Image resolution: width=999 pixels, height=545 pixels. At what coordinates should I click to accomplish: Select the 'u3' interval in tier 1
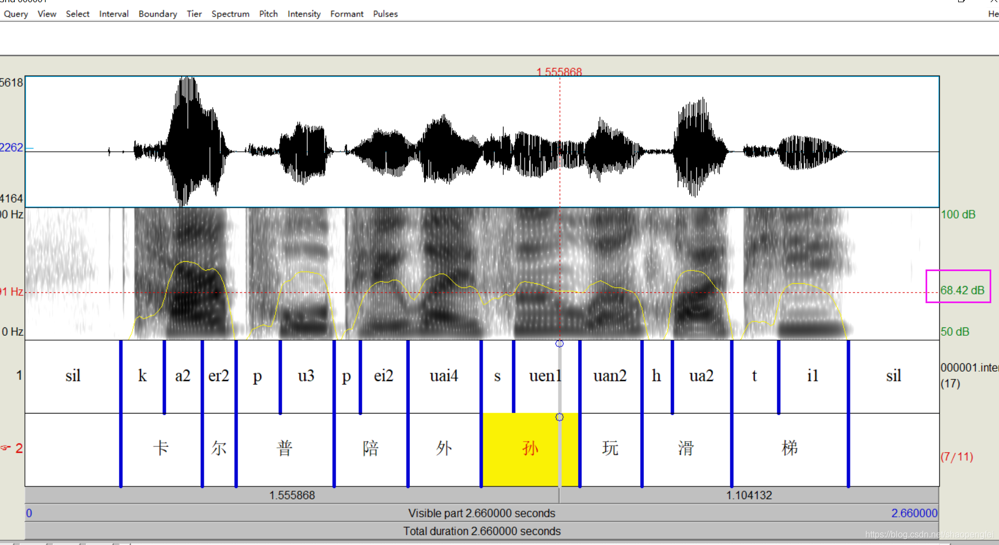(306, 376)
